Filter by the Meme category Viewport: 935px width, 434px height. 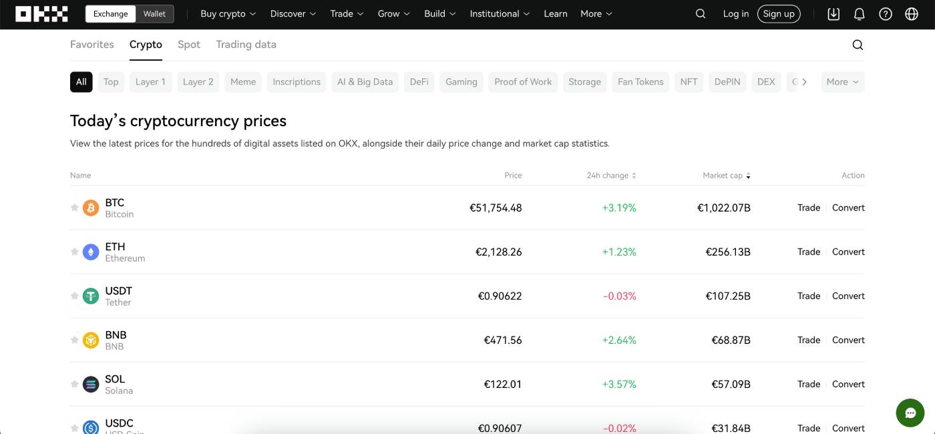[x=243, y=82]
